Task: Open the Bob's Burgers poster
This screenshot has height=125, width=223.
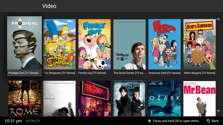Action: (199, 44)
